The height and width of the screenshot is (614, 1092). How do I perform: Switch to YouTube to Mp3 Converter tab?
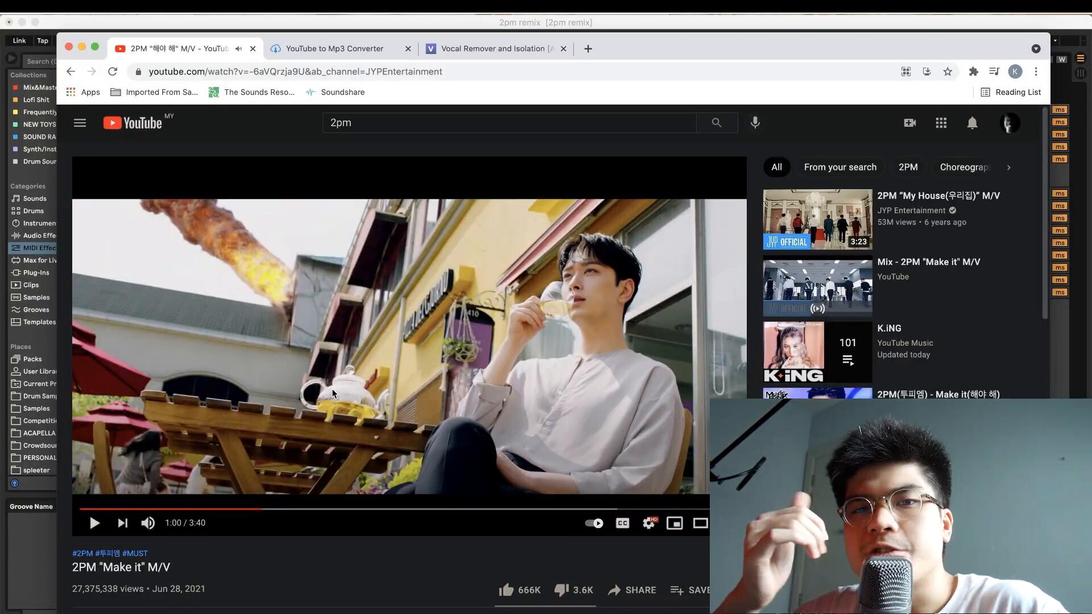click(334, 49)
